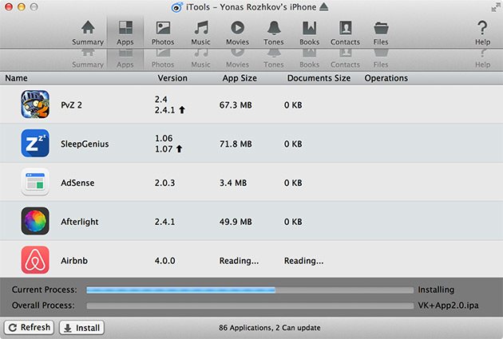503x339 pixels.
Task: Click the Refresh button
Action: [x=30, y=328]
